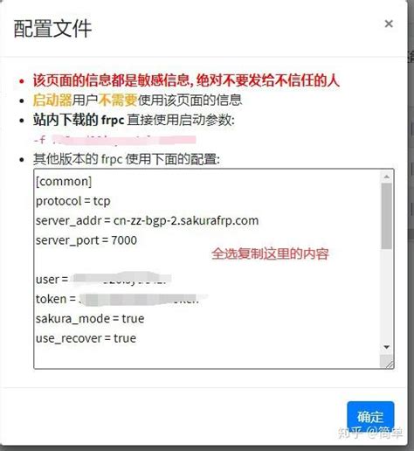Click the scrollbar up arrow in config box

[387, 177]
